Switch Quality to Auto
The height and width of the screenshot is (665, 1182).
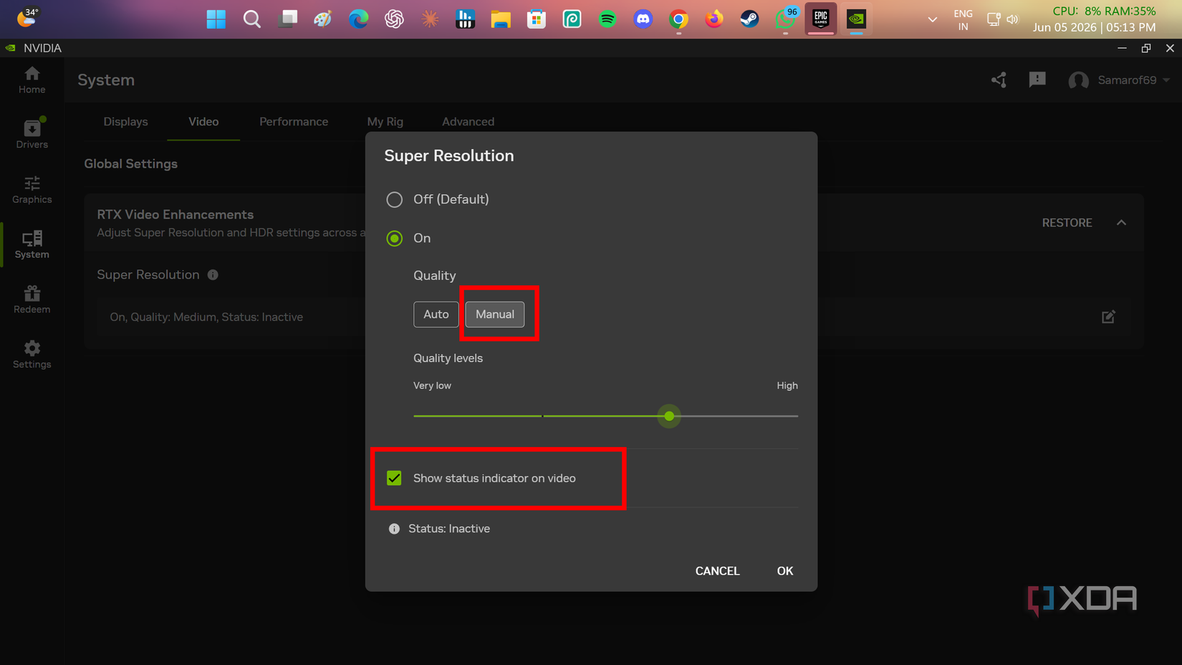tap(436, 314)
